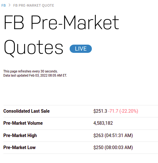Click the red -71.7 price change value

[113, 111]
